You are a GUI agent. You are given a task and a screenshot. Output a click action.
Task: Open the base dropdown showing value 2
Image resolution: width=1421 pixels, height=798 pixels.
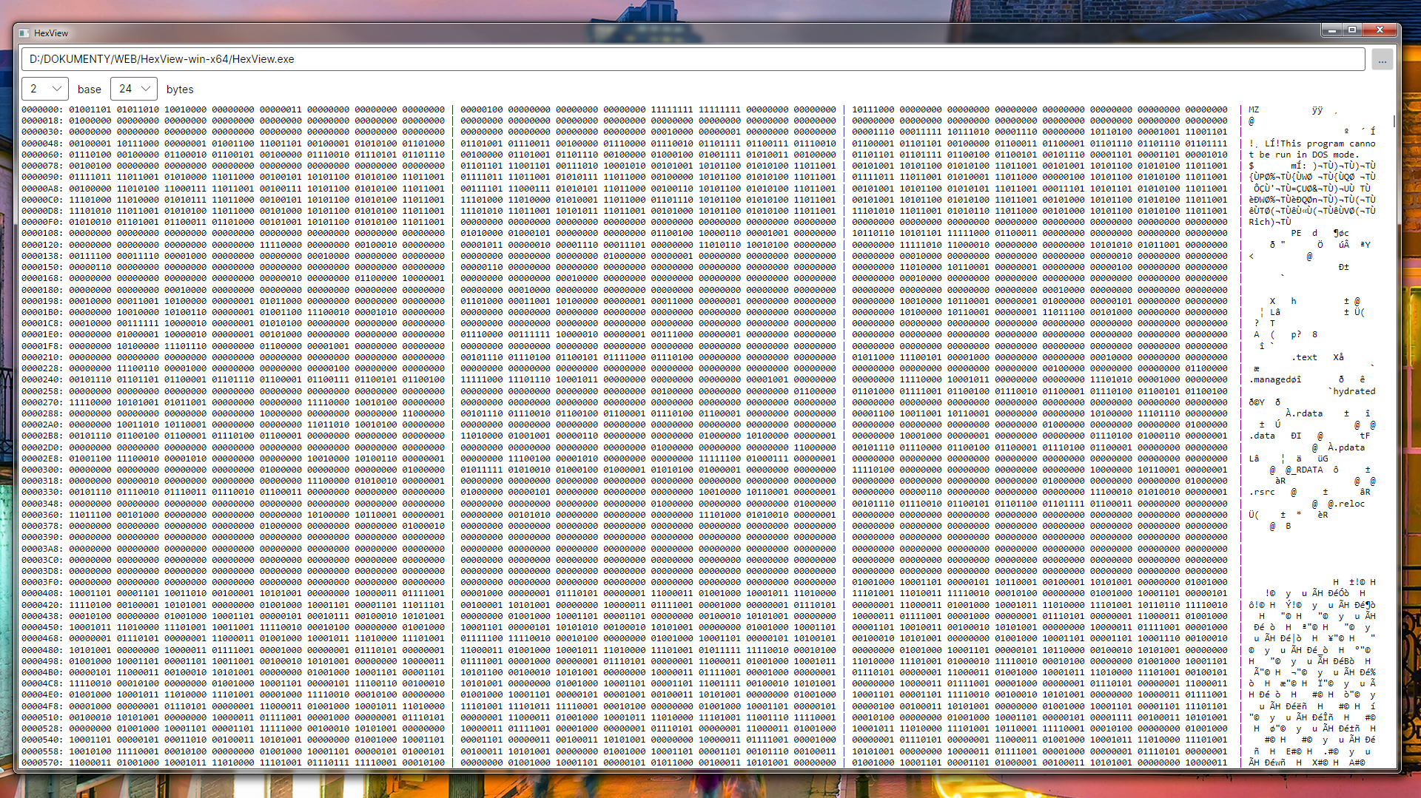(44, 88)
